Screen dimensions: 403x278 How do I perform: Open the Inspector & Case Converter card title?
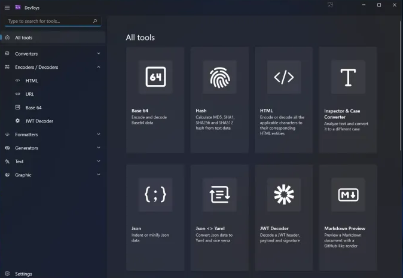point(342,114)
